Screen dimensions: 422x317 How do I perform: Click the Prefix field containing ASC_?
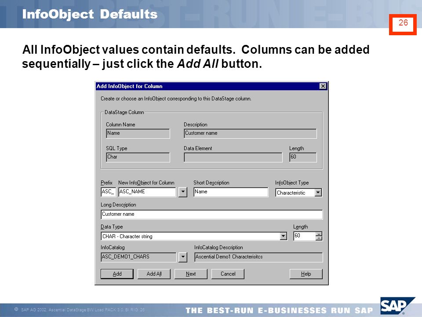point(109,192)
